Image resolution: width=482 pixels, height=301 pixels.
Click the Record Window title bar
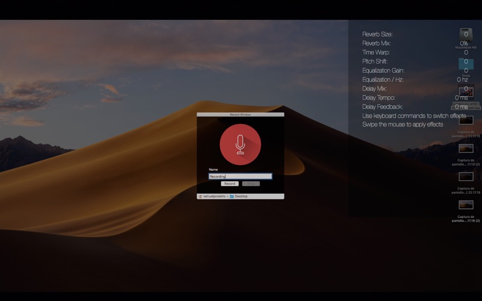240,114
